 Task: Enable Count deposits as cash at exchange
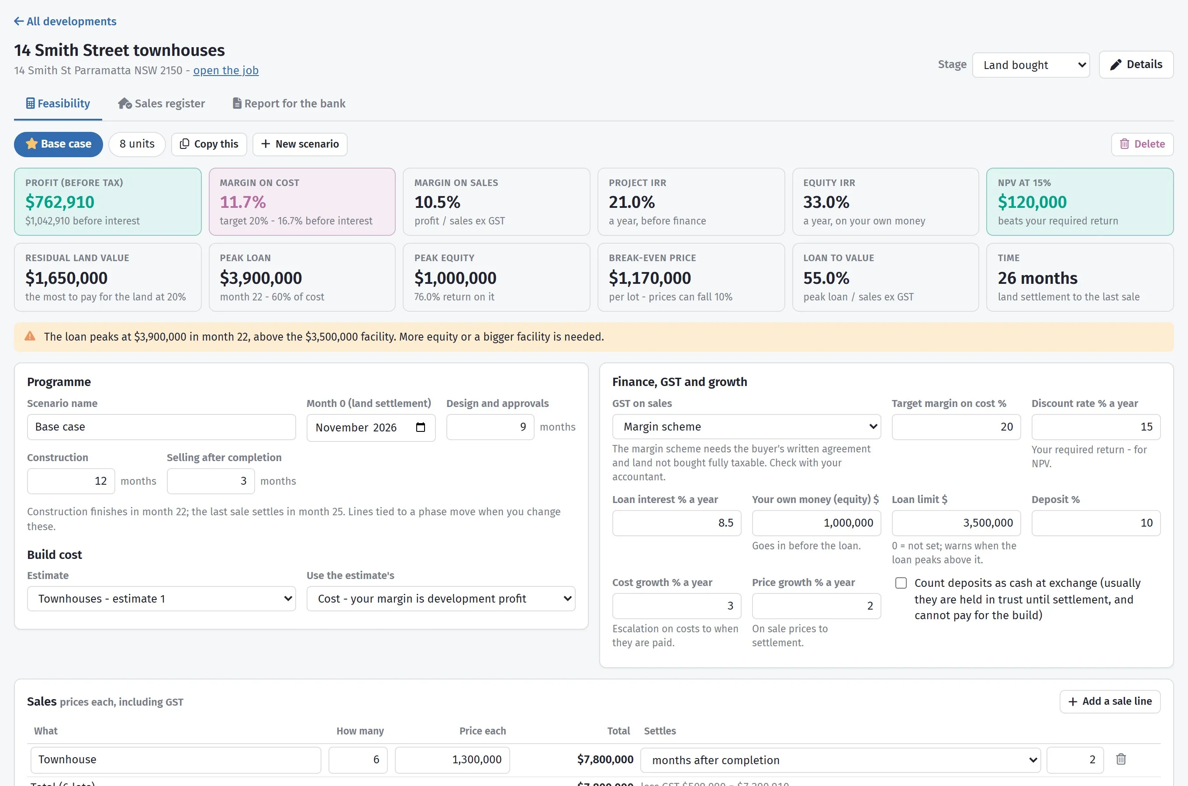(901, 583)
